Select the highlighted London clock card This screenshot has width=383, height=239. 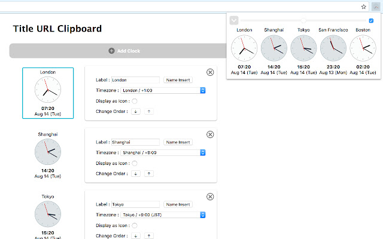(48, 93)
